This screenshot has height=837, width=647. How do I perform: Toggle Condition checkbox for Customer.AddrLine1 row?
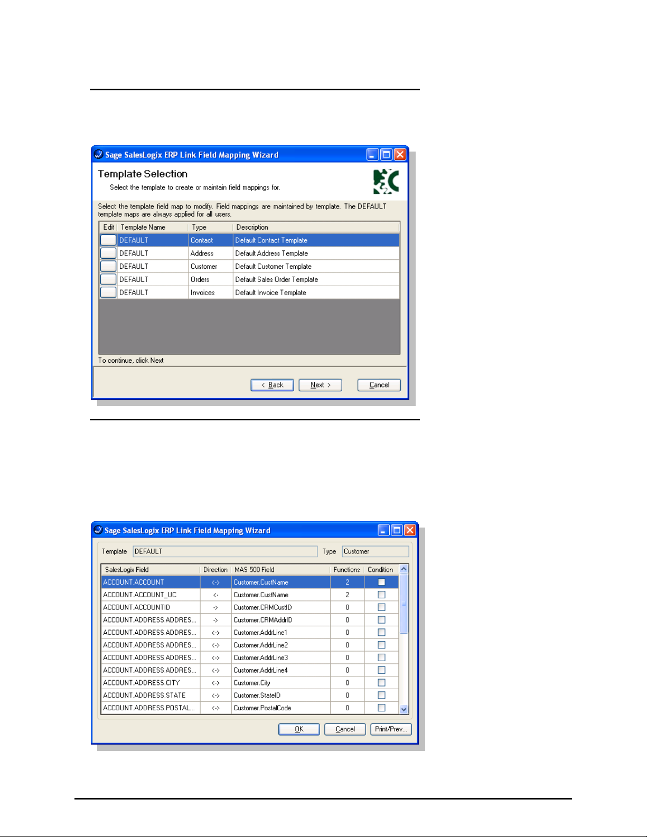381,633
